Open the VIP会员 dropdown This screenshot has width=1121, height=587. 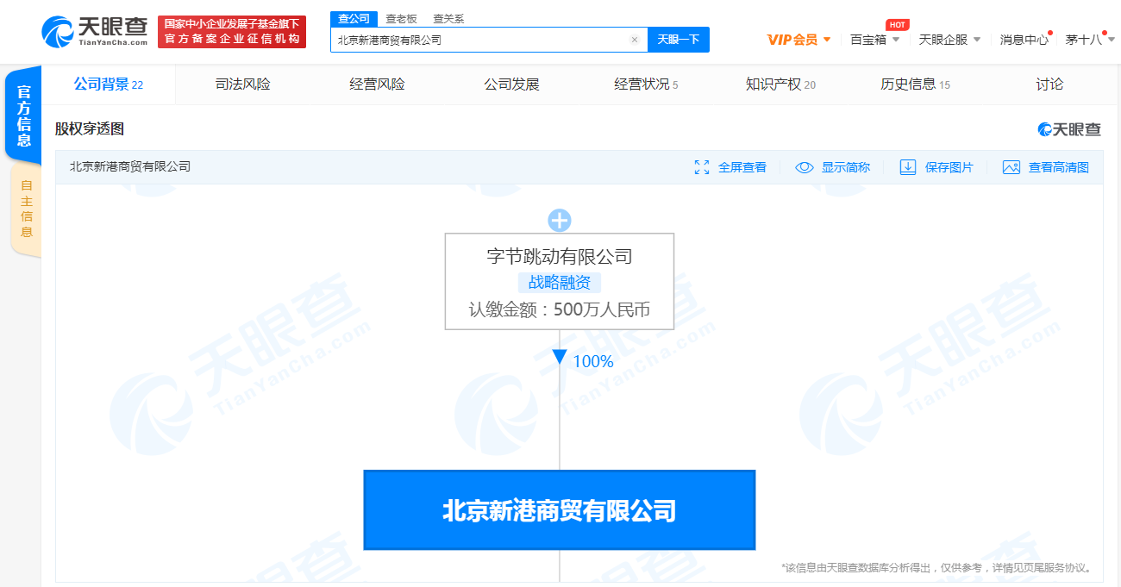coord(798,40)
